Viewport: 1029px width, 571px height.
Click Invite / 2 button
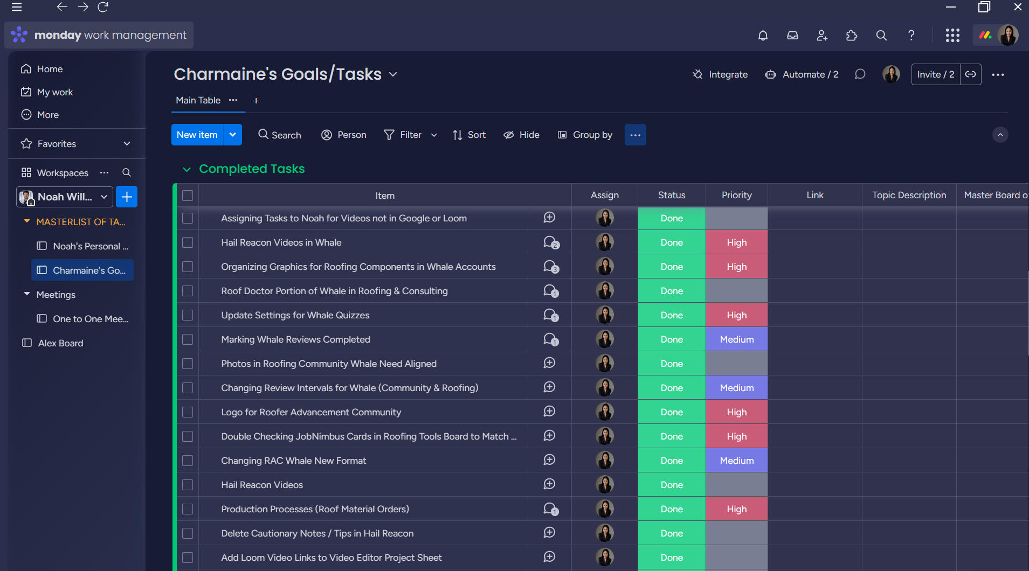point(936,74)
